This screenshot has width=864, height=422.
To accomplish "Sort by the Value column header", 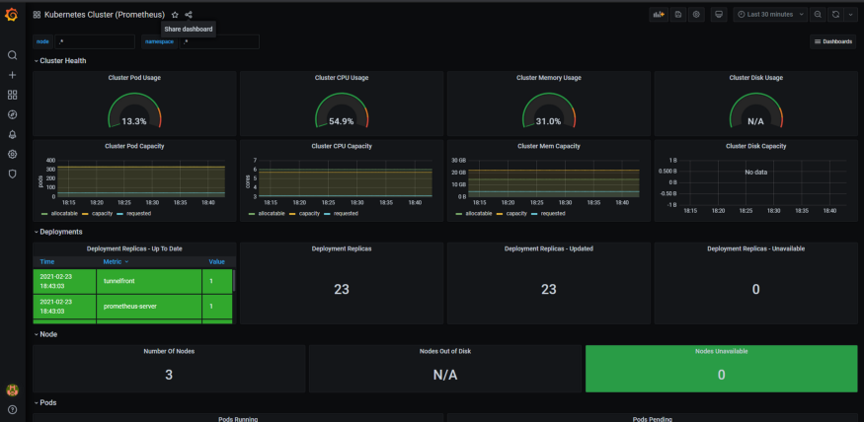I will click(216, 262).
